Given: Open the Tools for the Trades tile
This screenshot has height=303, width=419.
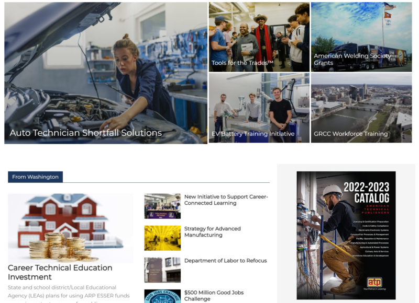Looking at the screenshot, I should [x=259, y=37].
